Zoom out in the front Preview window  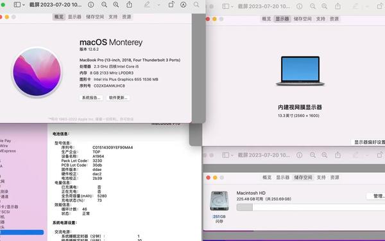104,4
